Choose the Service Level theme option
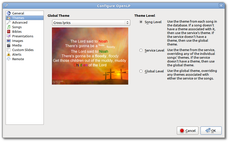The height and width of the screenshot is (142, 229). pyautogui.click(x=141, y=51)
